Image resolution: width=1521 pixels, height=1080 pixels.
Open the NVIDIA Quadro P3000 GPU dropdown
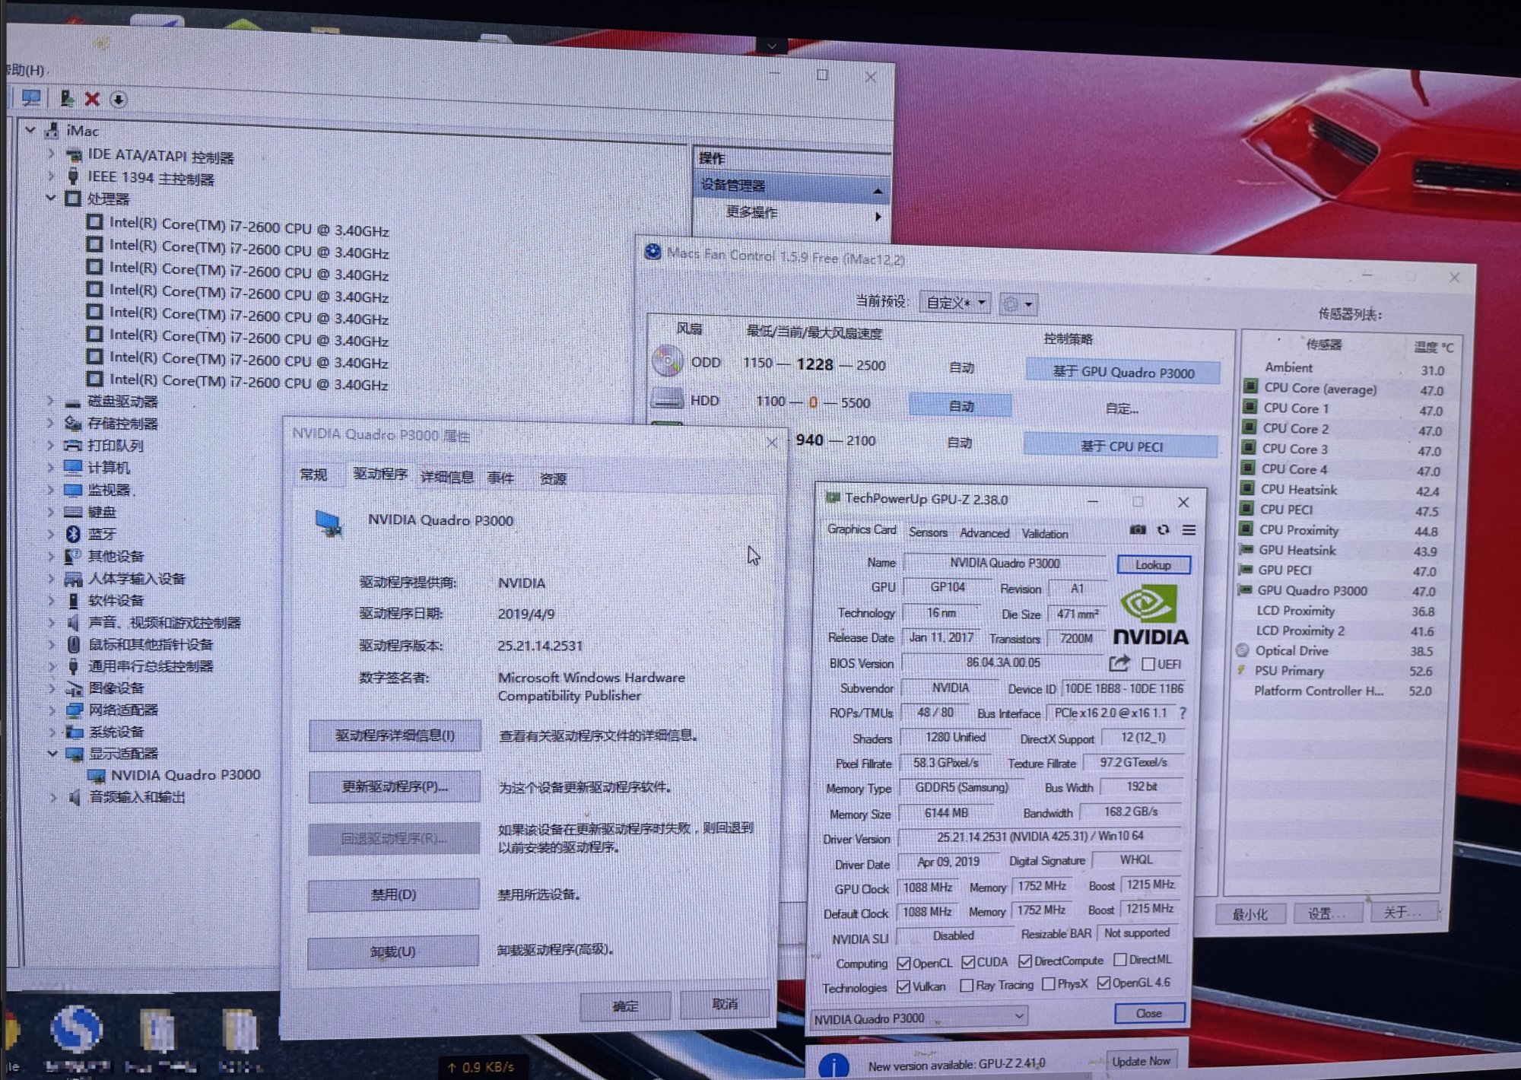[1019, 1016]
